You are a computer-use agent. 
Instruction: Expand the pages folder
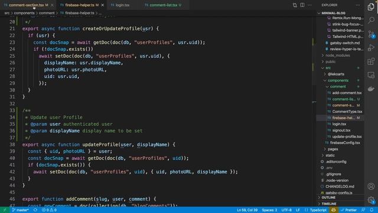coord(333,149)
